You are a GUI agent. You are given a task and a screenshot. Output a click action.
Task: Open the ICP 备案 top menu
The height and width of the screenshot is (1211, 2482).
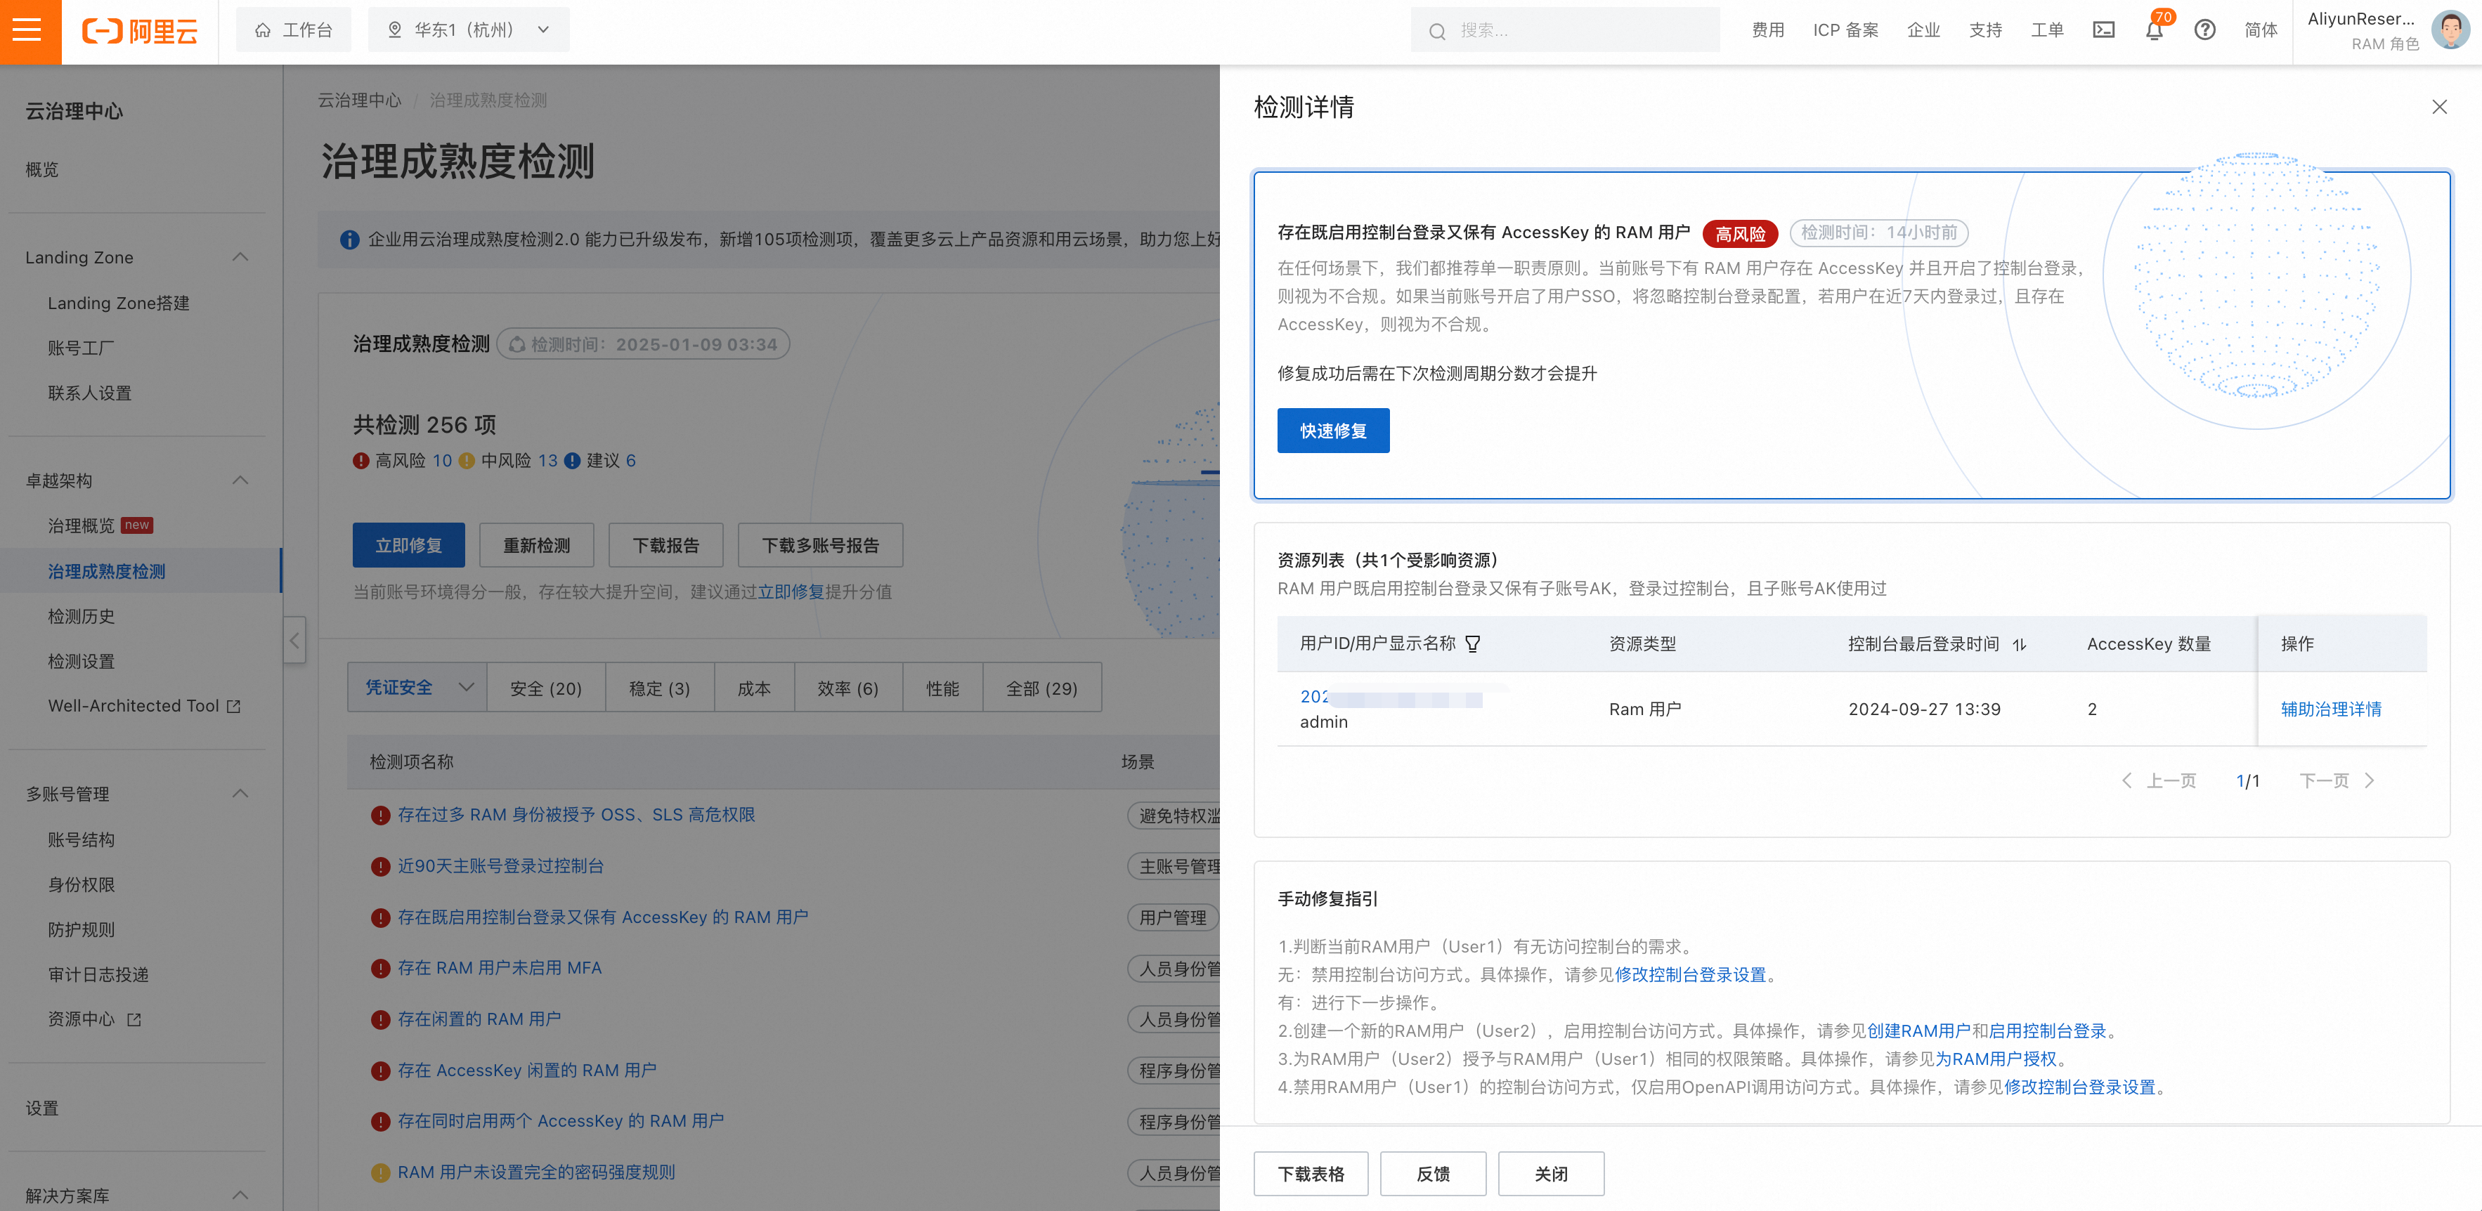[x=1845, y=30]
